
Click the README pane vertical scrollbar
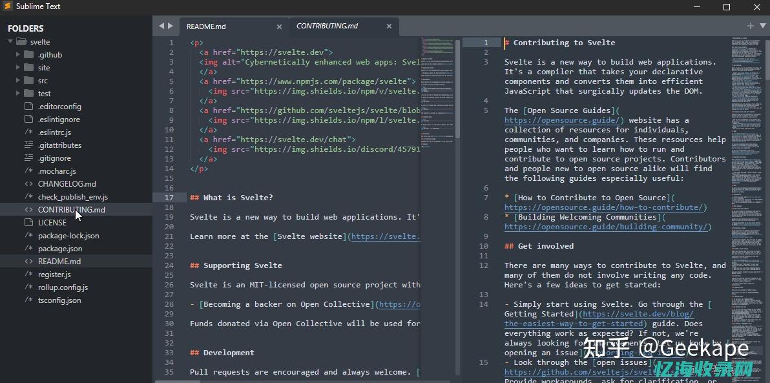[x=458, y=88]
